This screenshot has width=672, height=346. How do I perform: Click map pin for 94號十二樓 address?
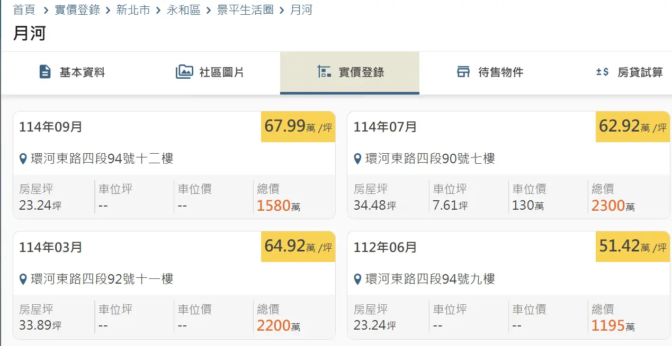pyautogui.click(x=23, y=158)
